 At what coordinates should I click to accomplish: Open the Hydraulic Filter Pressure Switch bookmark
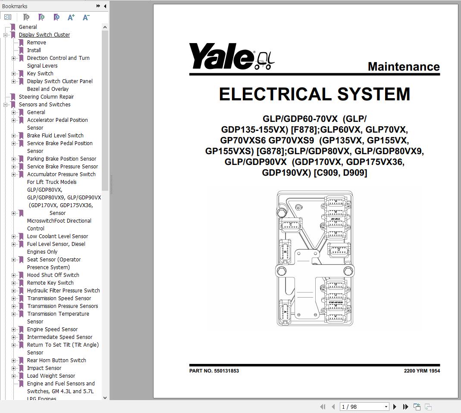click(x=63, y=291)
